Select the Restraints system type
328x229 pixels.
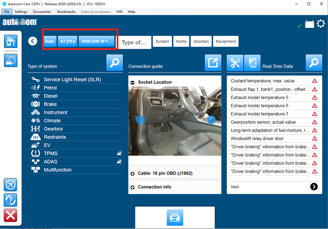pyautogui.click(x=75, y=137)
